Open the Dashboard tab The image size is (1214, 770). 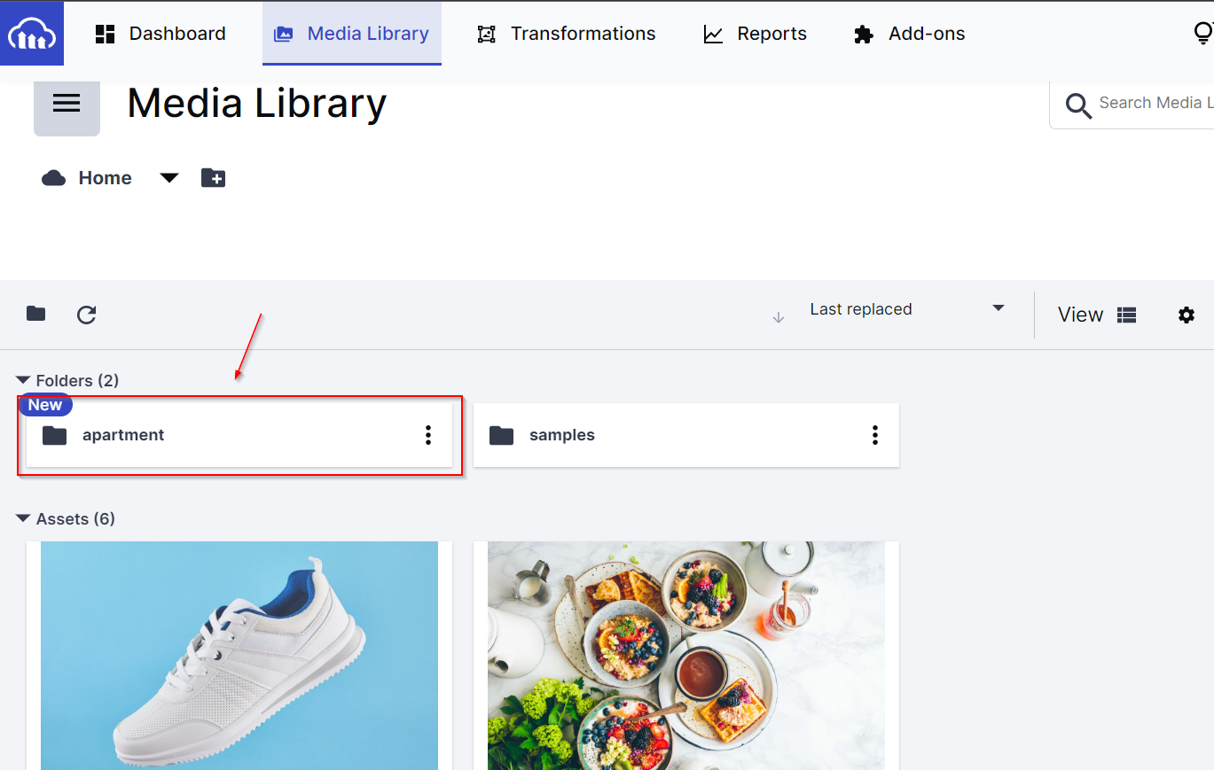pos(161,34)
